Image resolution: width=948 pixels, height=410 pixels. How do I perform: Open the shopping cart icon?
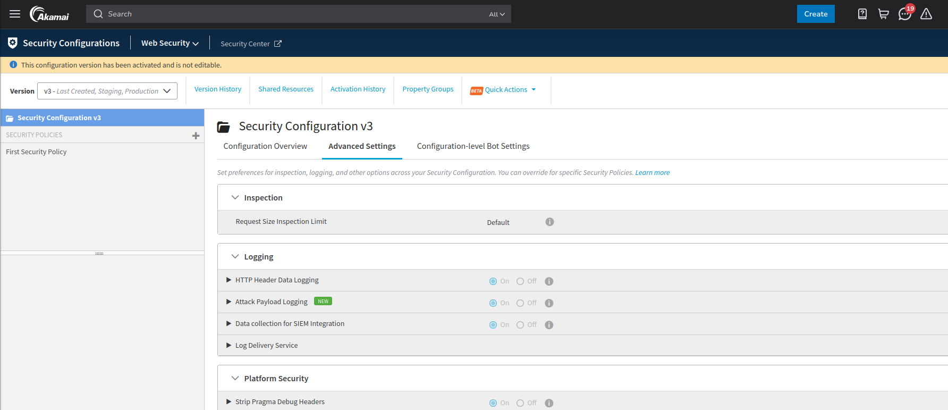pyautogui.click(x=883, y=14)
